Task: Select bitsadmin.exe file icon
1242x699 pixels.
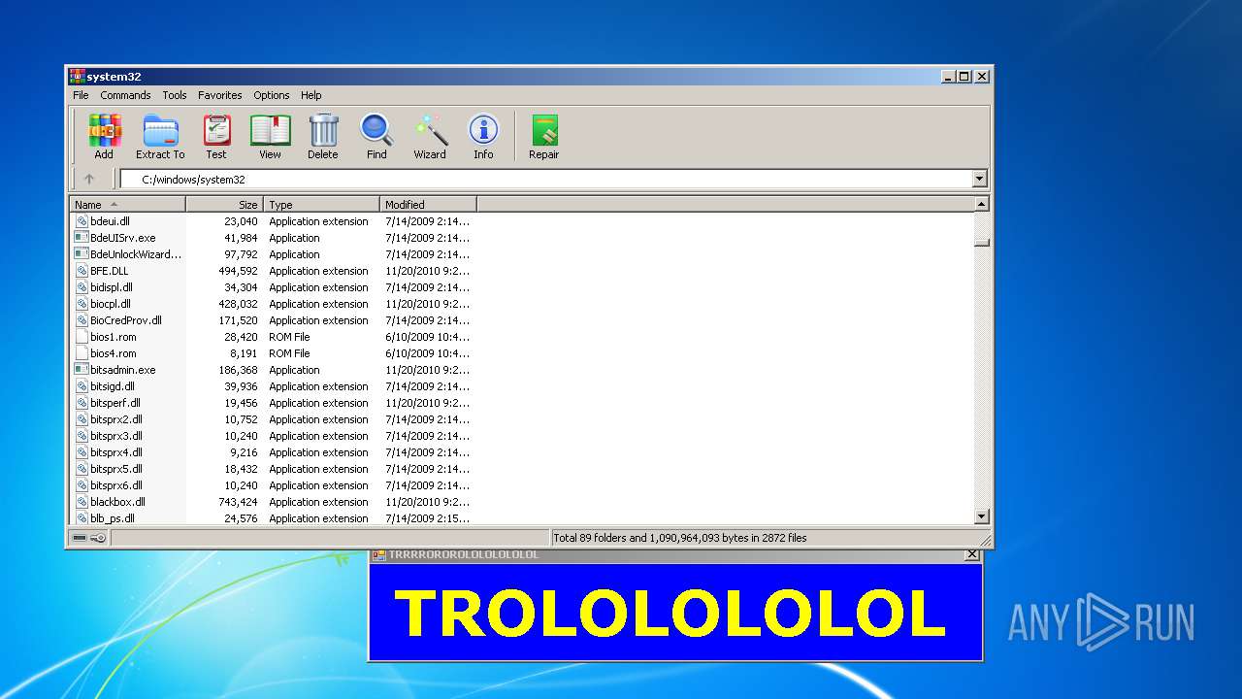Action: coord(82,370)
